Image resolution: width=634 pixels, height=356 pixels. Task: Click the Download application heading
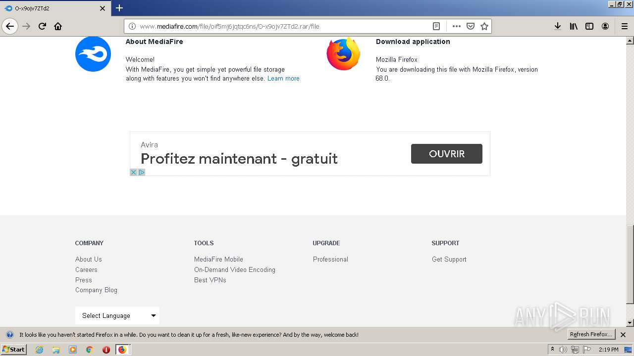click(413, 42)
